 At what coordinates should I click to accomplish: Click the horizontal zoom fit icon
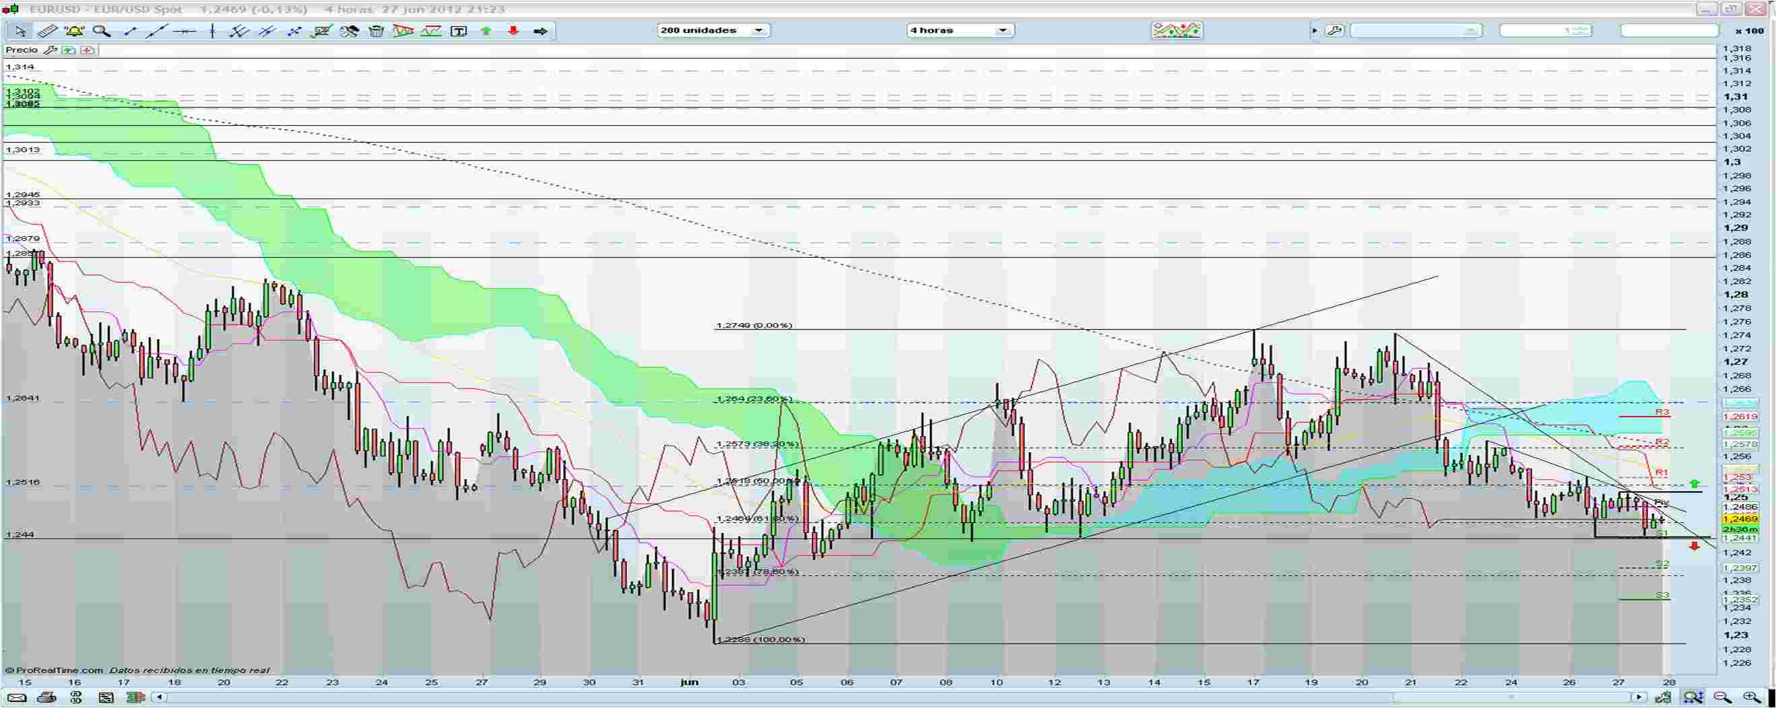(x=1692, y=698)
